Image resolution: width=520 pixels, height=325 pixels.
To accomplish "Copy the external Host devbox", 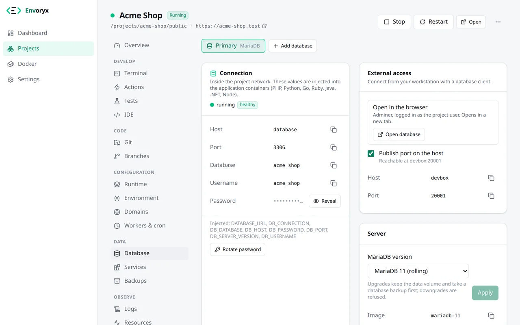I will 491,178.
